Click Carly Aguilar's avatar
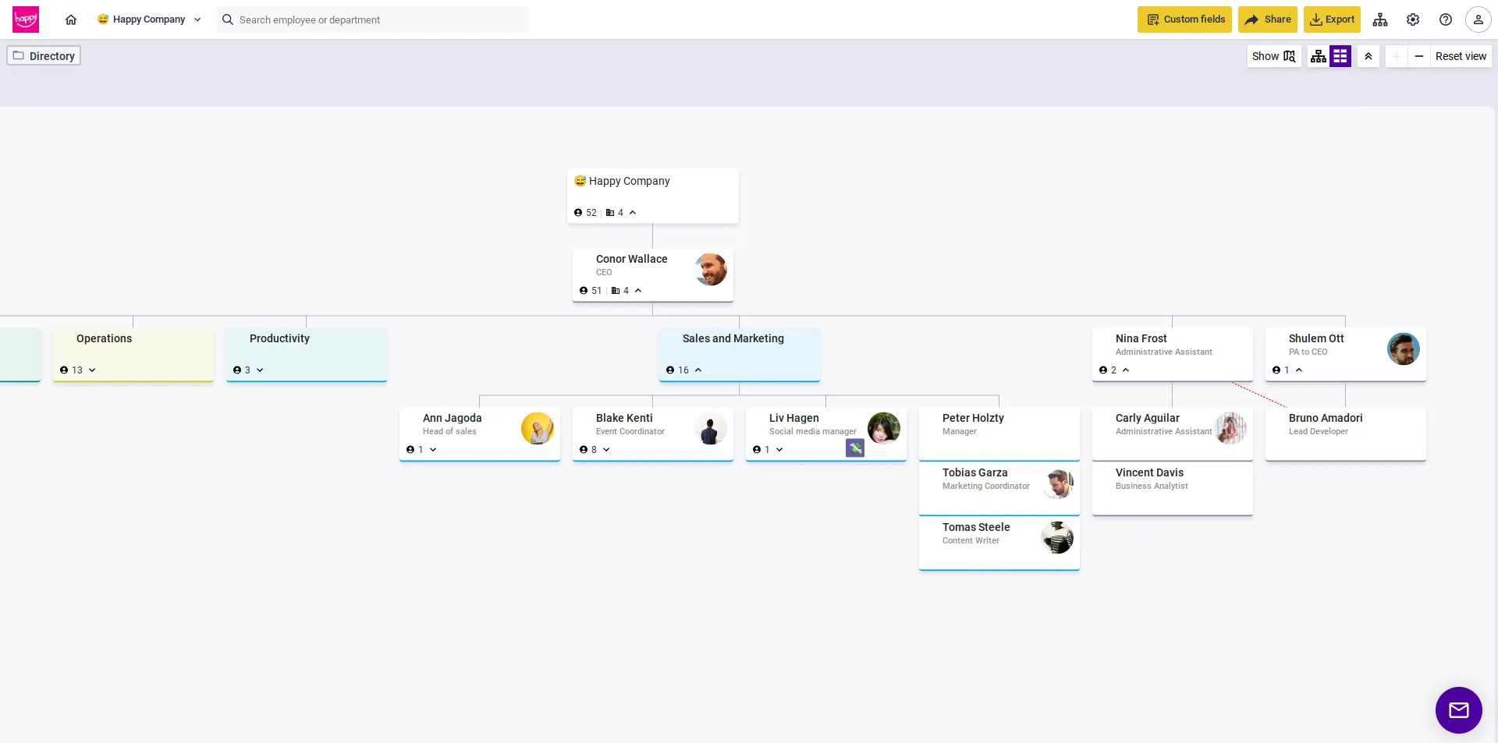 click(x=1230, y=428)
